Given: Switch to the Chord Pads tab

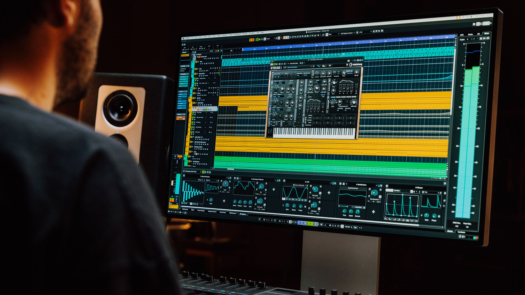Looking at the screenshot, I should coord(223,212).
